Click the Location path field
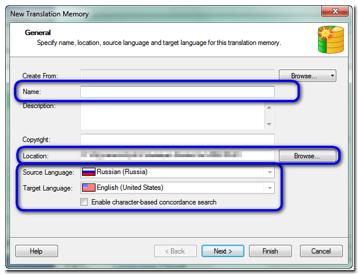The height and width of the screenshot is (274, 358). [177, 155]
